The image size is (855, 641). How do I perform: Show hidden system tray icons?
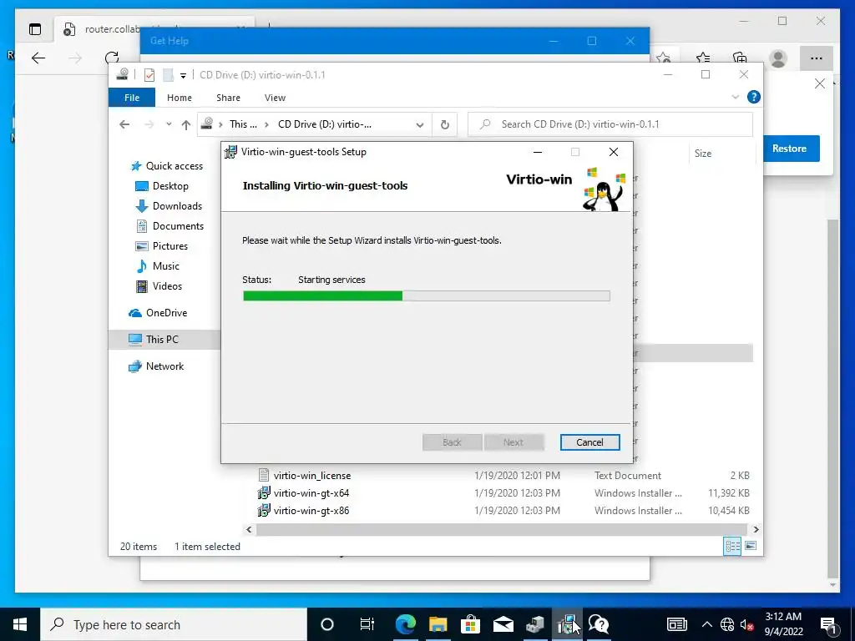[706, 624]
